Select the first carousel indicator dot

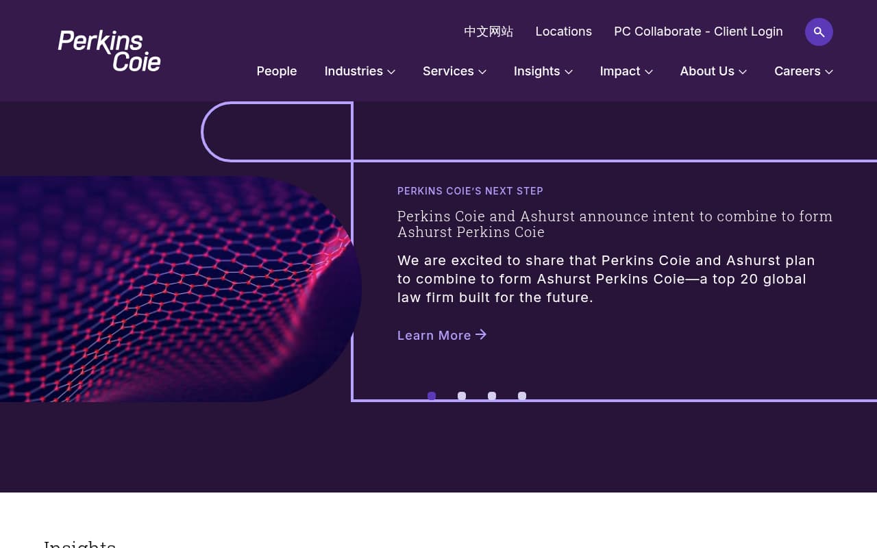pyautogui.click(x=432, y=396)
